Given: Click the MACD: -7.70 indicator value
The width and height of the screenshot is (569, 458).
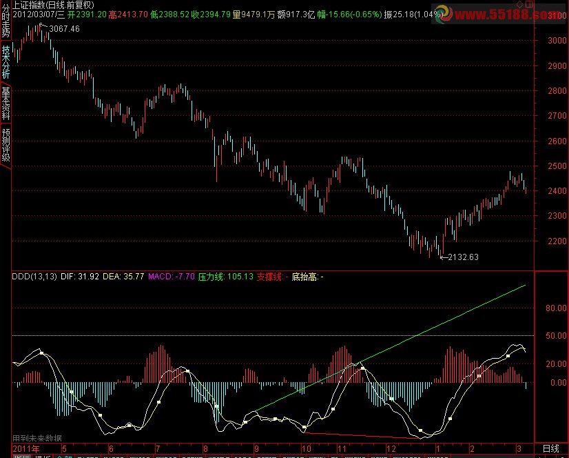Looking at the screenshot, I should [172, 277].
